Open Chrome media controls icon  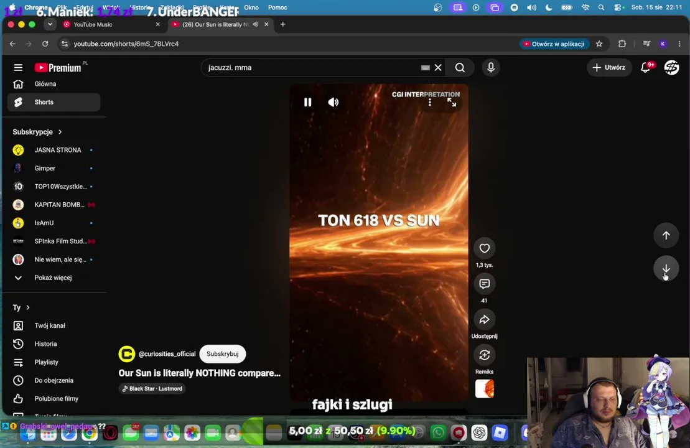[646, 44]
